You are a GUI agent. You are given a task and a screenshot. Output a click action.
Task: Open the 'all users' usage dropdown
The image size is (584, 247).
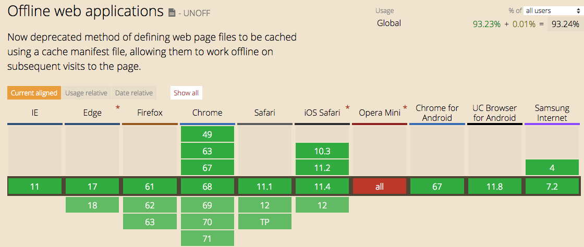click(x=550, y=11)
